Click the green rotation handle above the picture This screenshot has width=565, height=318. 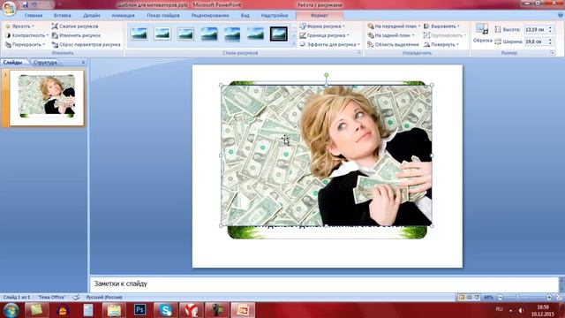tap(326, 75)
